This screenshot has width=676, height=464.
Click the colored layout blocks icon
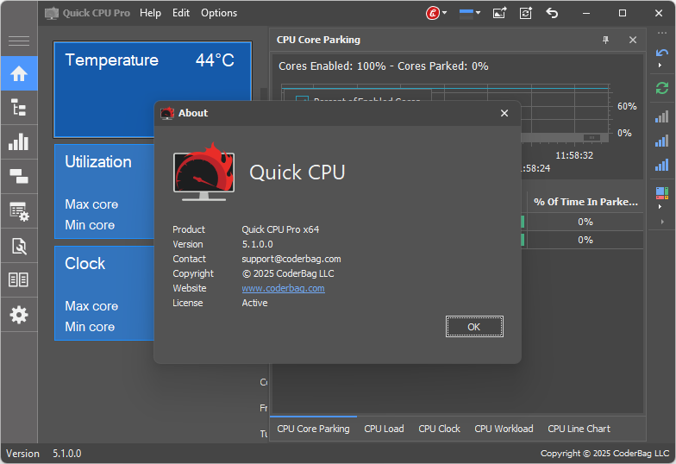662,193
